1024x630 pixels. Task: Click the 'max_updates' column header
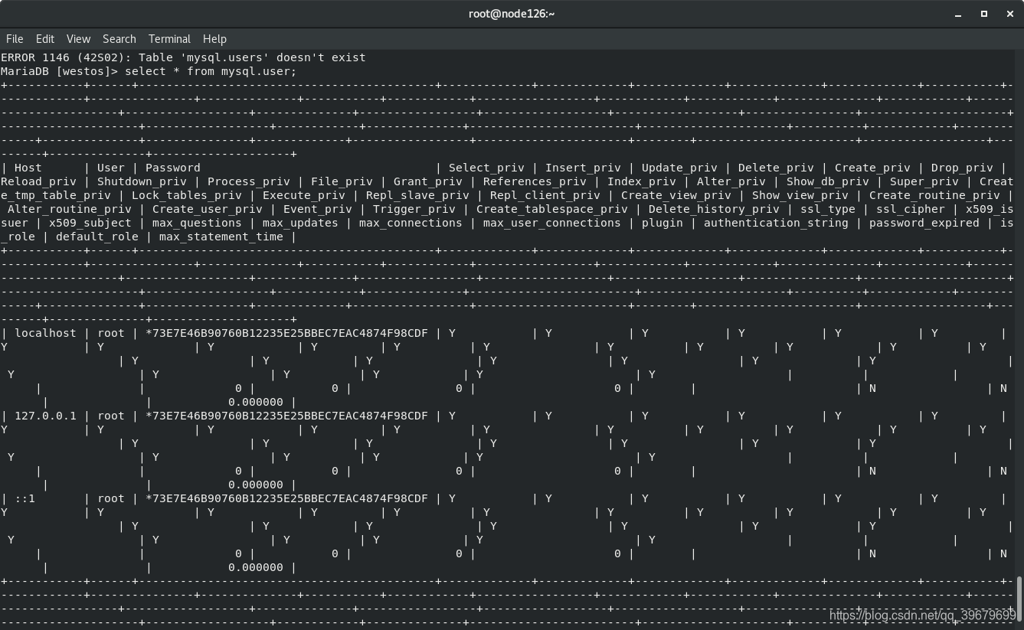(x=300, y=223)
